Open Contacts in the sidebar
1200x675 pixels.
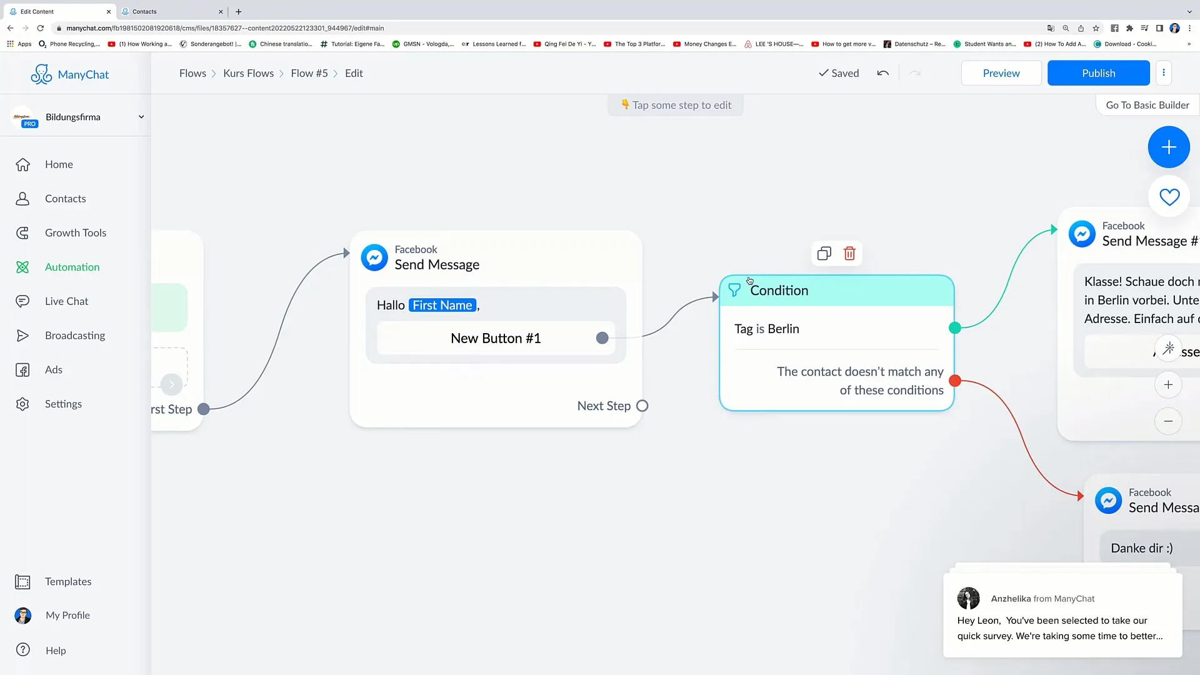coord(65,199)
